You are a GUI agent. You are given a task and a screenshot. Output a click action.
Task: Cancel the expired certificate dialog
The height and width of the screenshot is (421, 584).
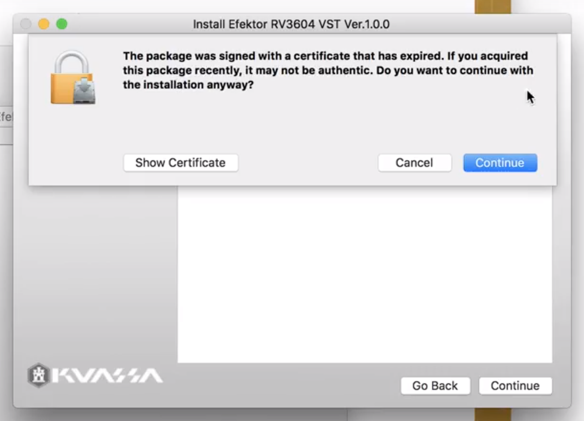pyautogui.click(x=414, y=163)
